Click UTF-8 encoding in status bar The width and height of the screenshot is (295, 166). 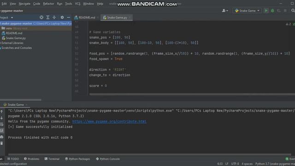coord(235,164)
